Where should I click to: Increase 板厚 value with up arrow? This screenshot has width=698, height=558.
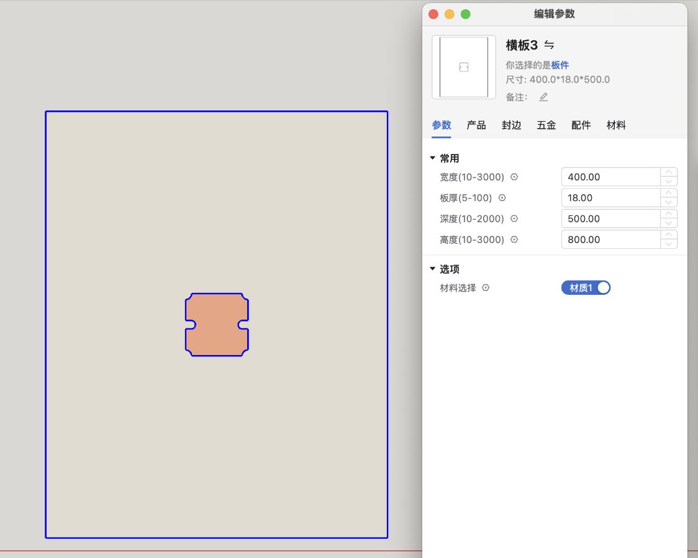pos(669,194)
